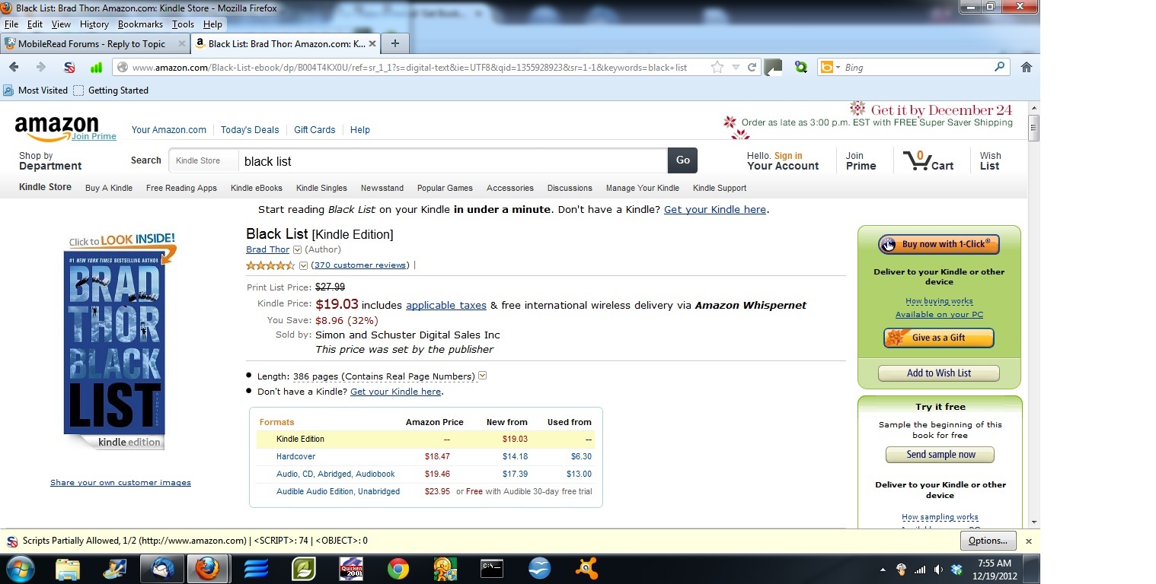Go to the Amazon home logo
This screenshot has height=584, width=1156.
pyautogui.click(x=57, y=128)
